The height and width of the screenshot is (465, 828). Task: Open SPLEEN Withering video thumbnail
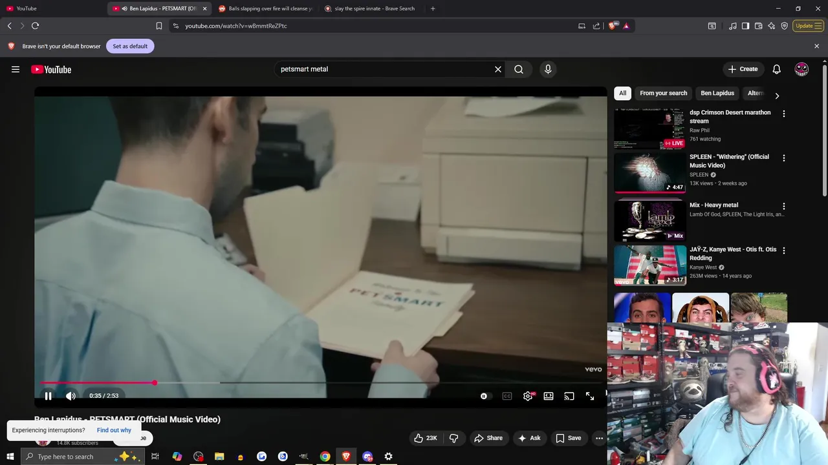pyautogui.click(x=649, y=173)
